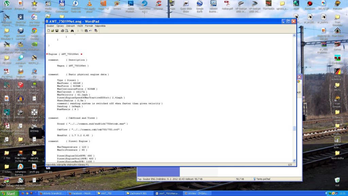Open the Zobrazit menu
This screenshot has height=196, width=348.
71,26
